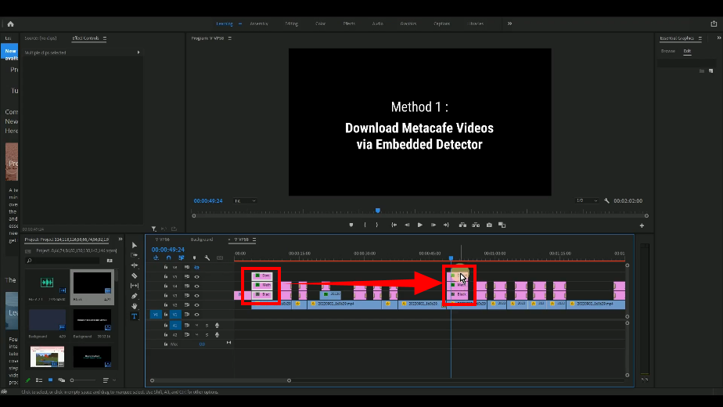723x407 pixels.
Task: Select the Ripple Edit tool
Action: pos(134,265)
